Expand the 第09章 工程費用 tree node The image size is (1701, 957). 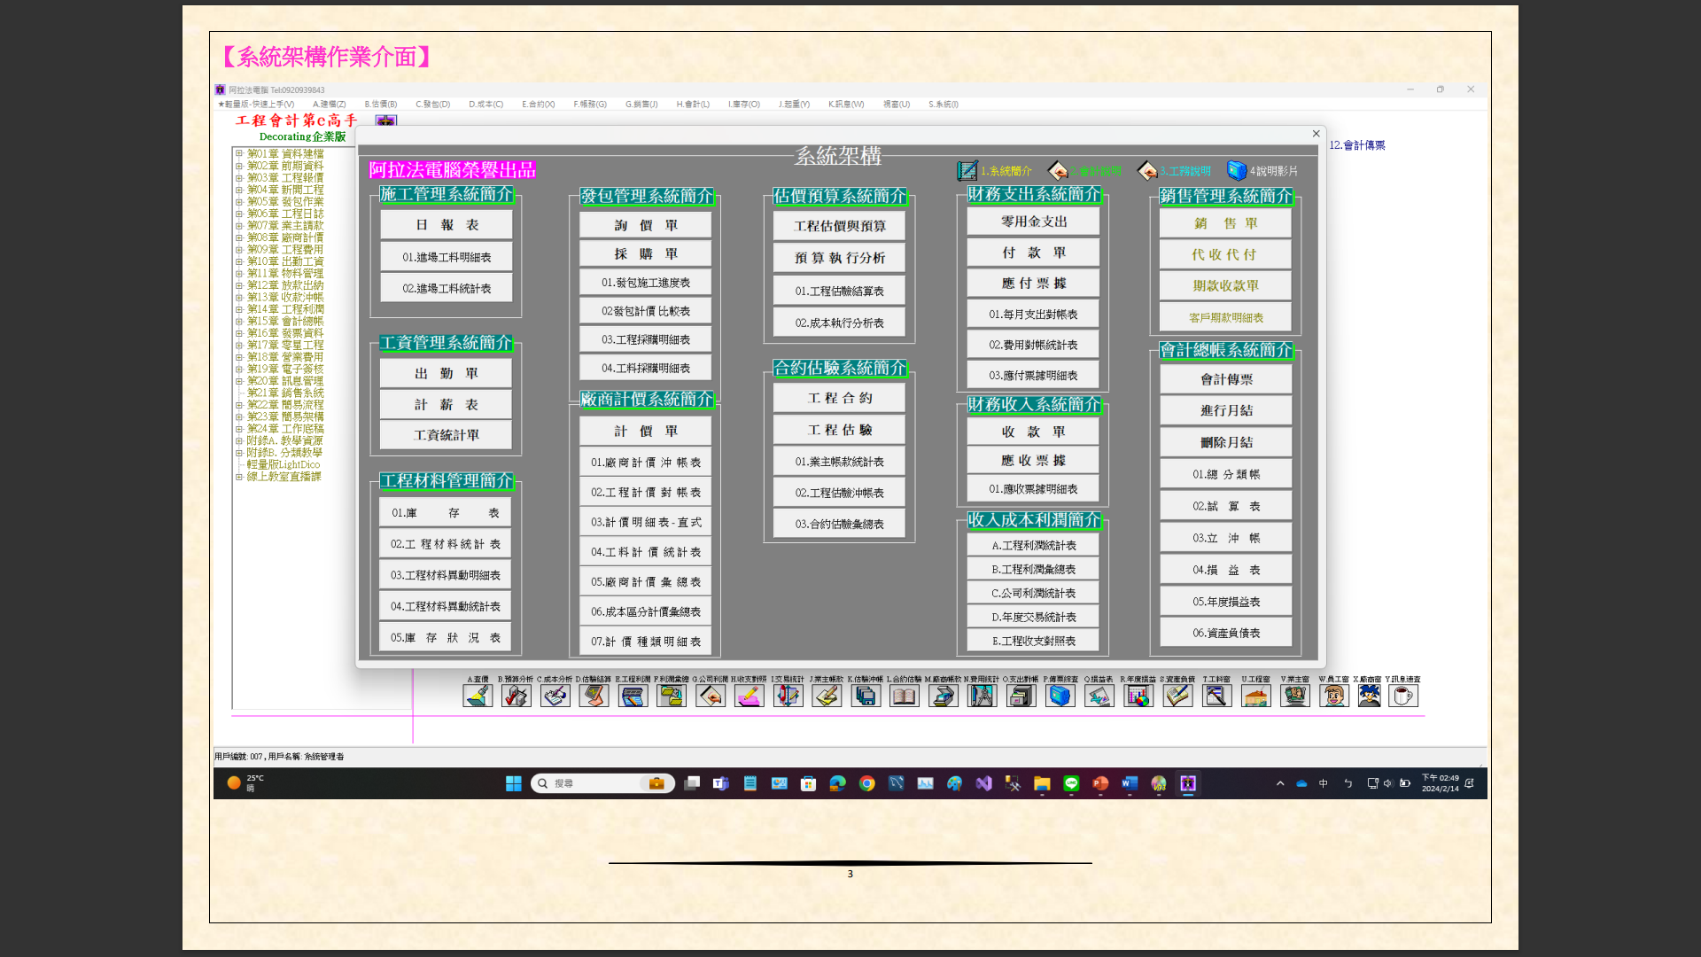click(x=238, y=249)
